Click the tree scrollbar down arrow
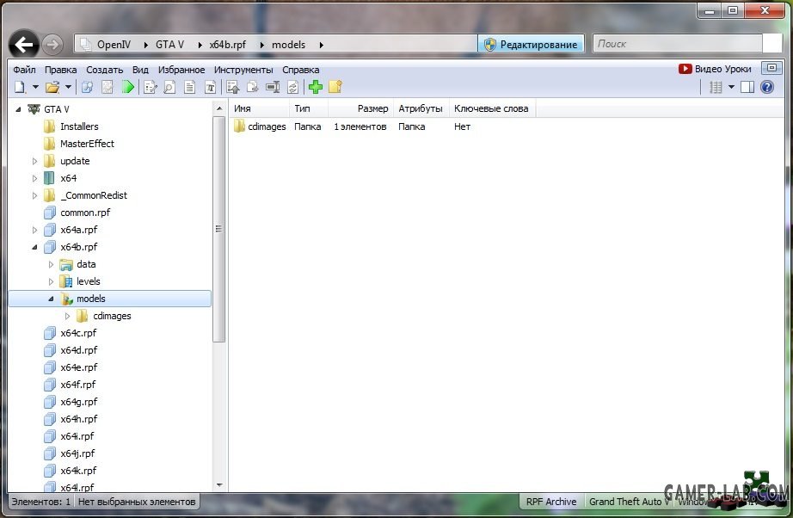 [219, 485]
